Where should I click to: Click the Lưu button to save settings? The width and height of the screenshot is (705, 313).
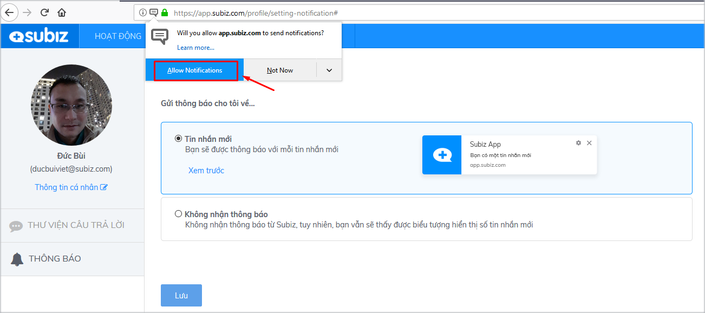tap(181, 295)
